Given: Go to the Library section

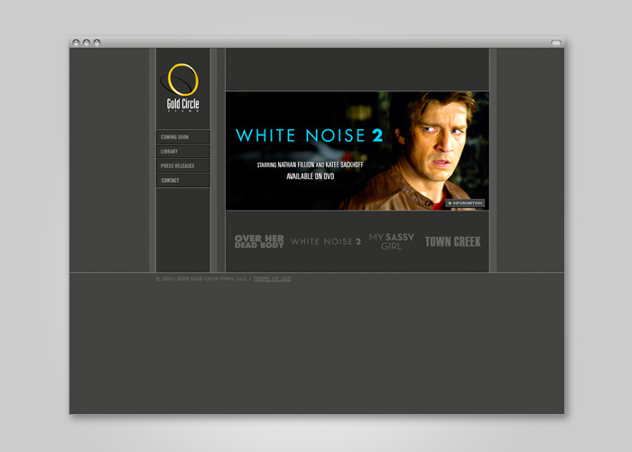Looking at the screenshot, I should tap(182, 151).
